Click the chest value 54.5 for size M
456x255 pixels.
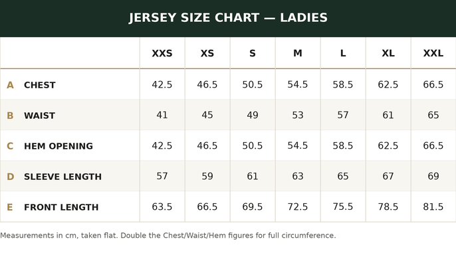(x=298, y=84)
